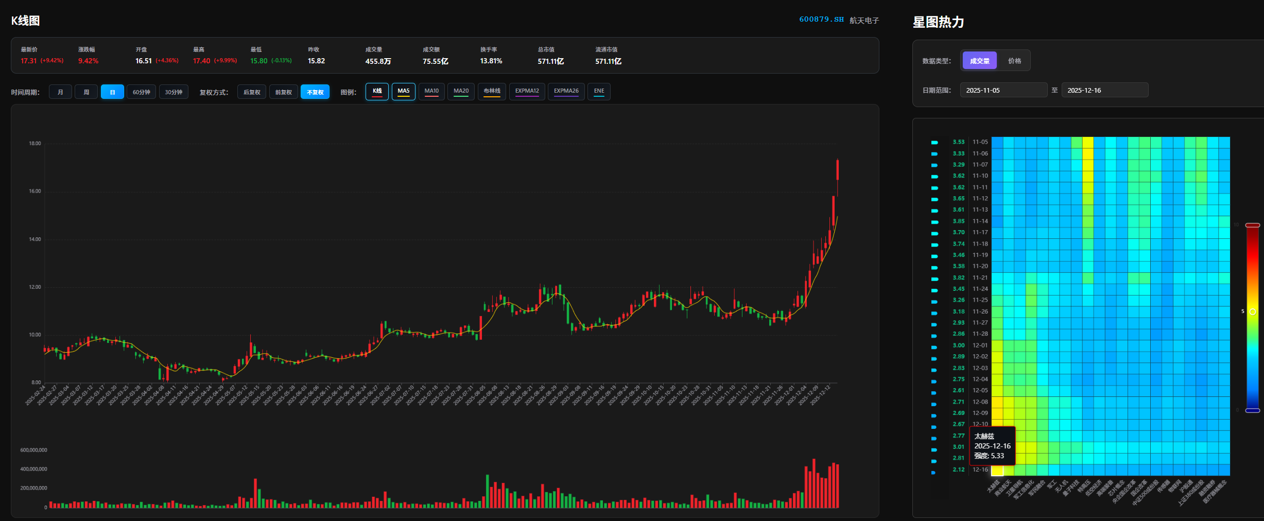Click the 星图热力 panel title
Viewport: 1264px width, 521px height.
[938, 22]
